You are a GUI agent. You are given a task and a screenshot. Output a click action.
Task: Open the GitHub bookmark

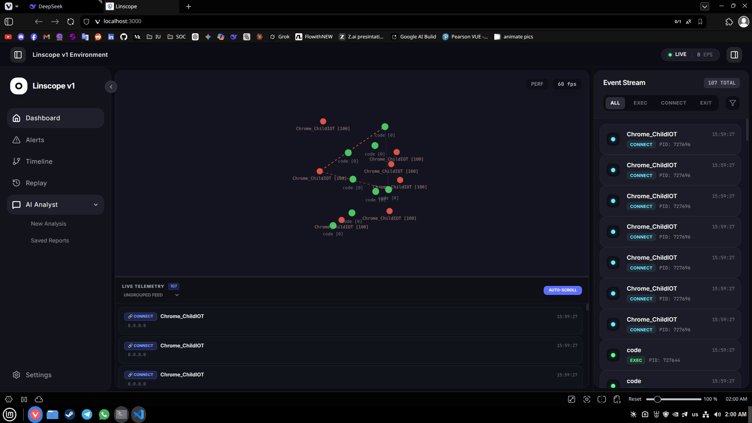[x=124, y=37]
